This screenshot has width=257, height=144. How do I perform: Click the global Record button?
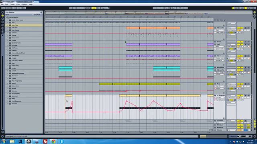(x=90, y=8)
